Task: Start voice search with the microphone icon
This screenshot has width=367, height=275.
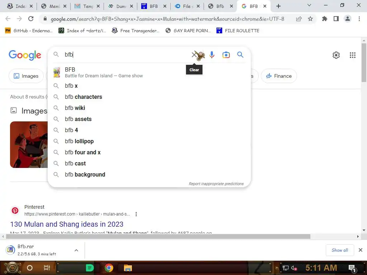Action: coord(212,55)
